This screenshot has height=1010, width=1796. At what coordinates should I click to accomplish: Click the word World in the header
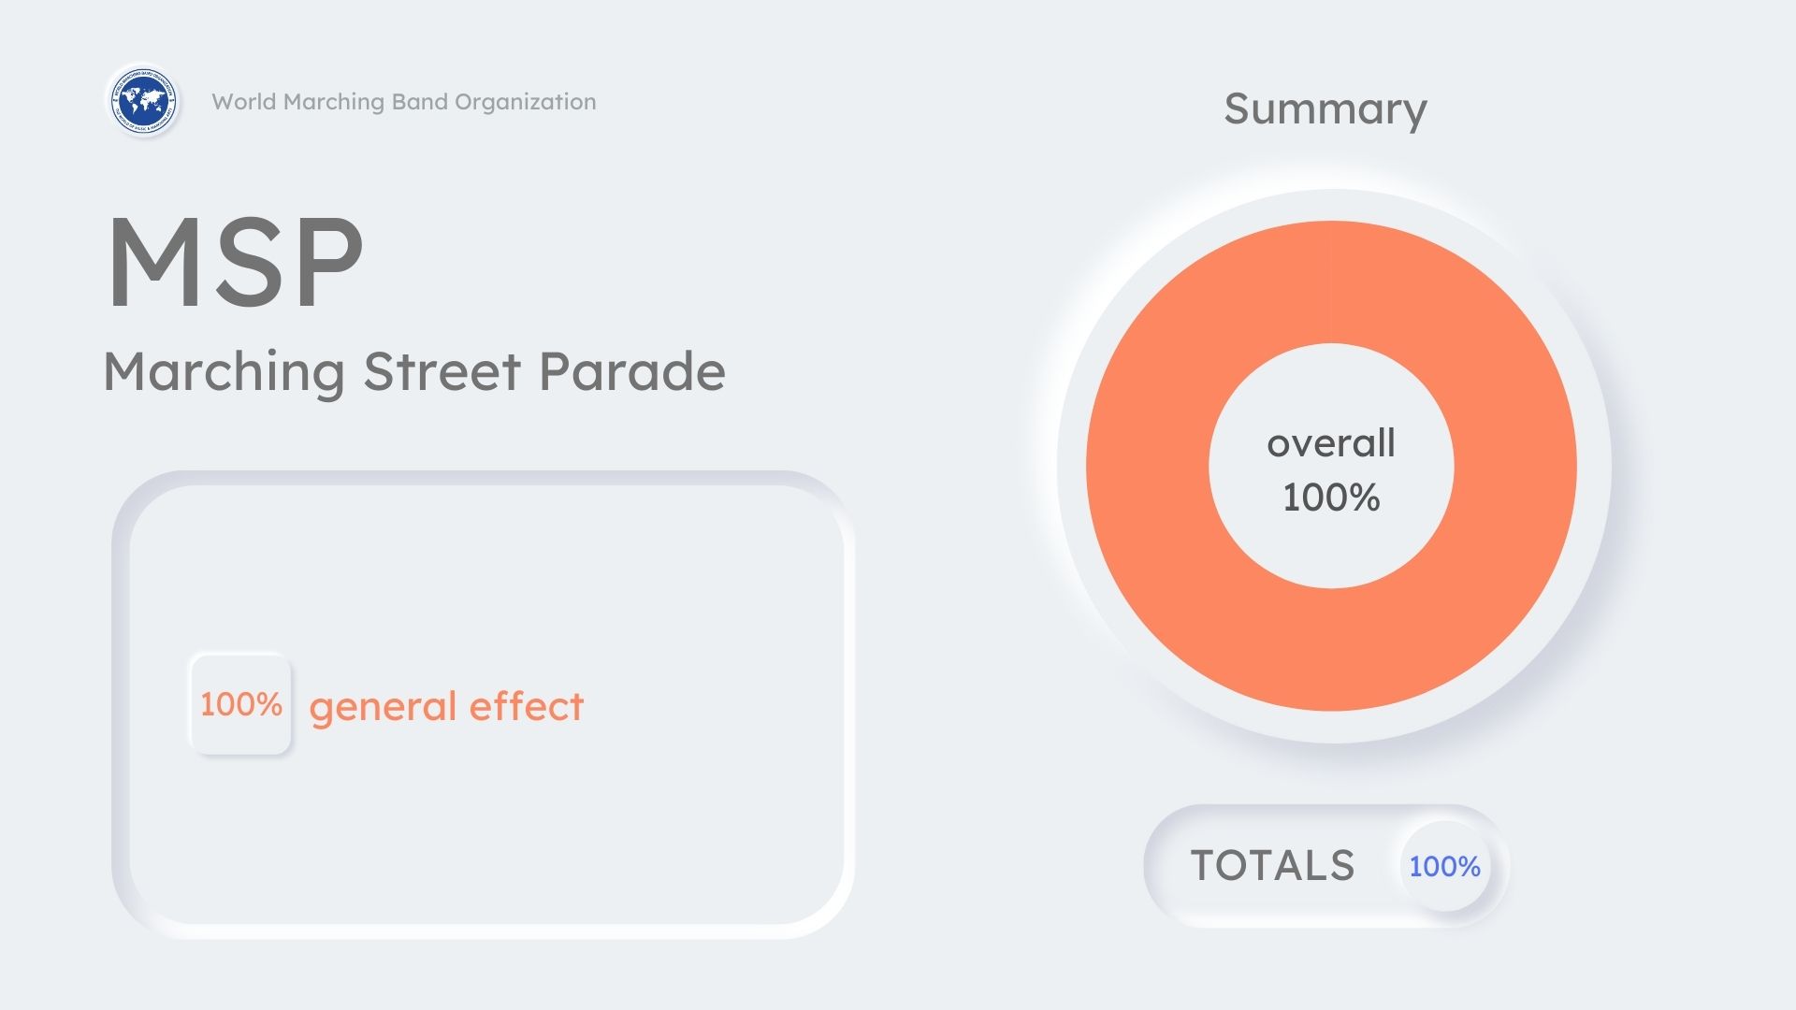click(243, 102)
